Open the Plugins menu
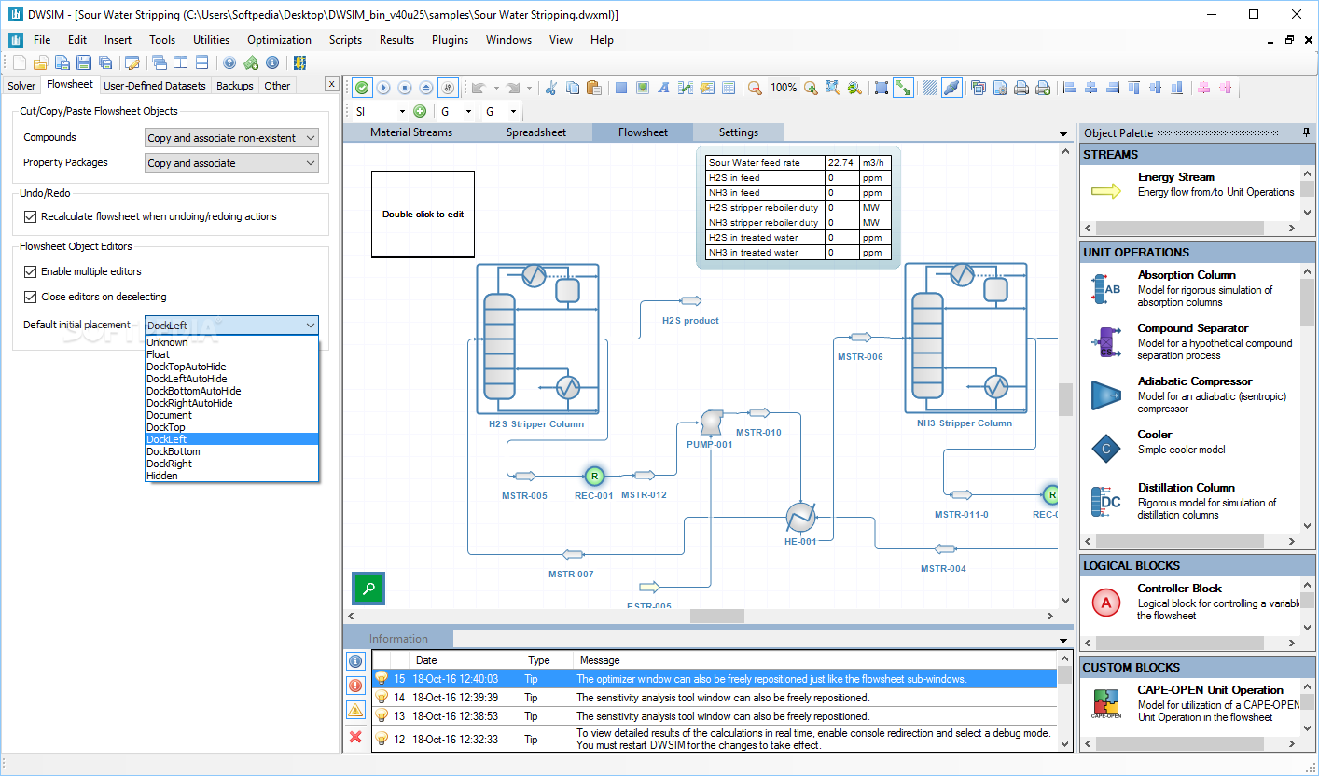Screen dimensions: 1319x776 coord(450,40)
